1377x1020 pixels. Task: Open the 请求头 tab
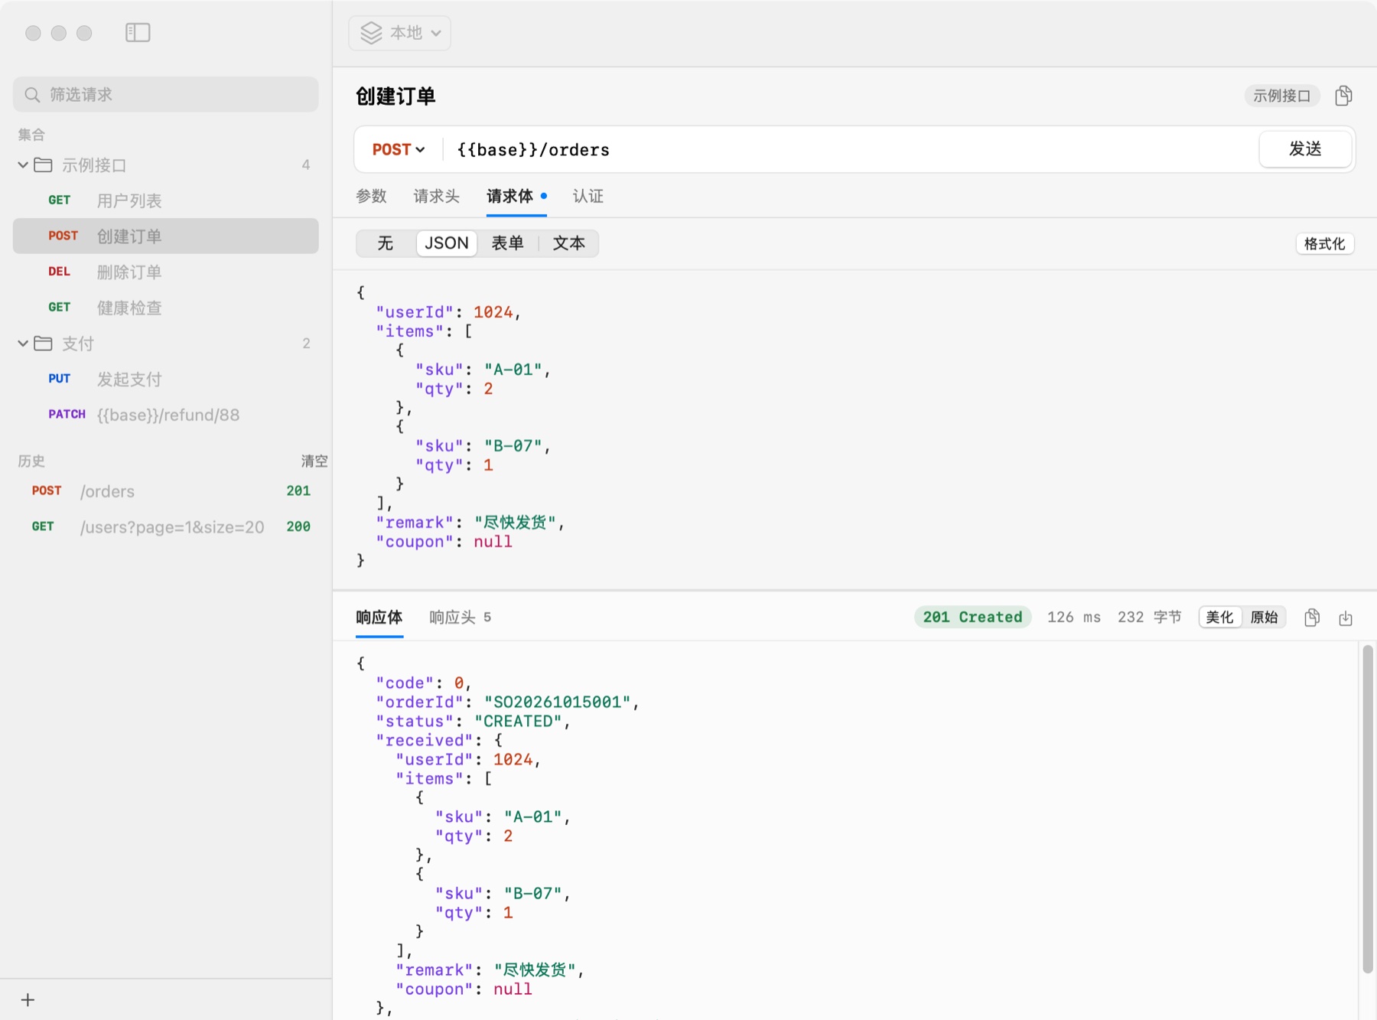pyautogui.click(x=436, y=196)
